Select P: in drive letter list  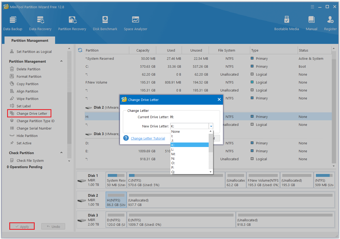[x=190, y=167]
